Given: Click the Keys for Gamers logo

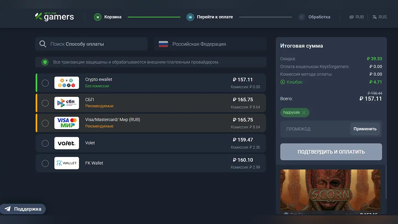Looking at the screenshot, I should coord(54,17).
